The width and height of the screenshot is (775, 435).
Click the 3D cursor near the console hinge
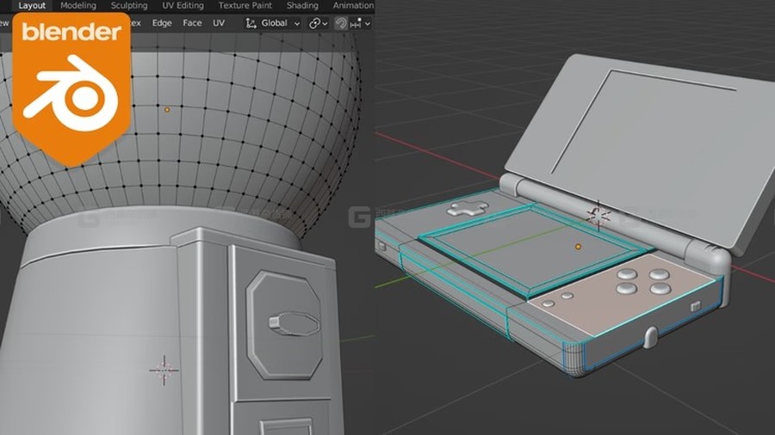[x=598, y=216]
